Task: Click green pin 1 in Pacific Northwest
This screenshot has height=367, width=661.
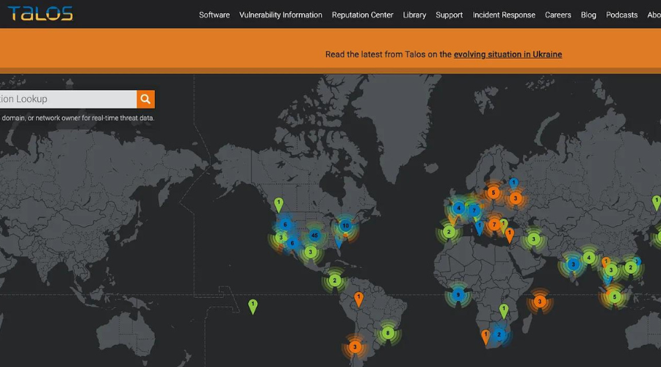Action: click(278, 205)
